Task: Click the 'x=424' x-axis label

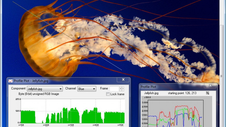Action: pos(96,125)
